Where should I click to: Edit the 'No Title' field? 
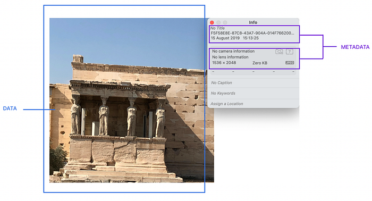click(x=217, y=28)
